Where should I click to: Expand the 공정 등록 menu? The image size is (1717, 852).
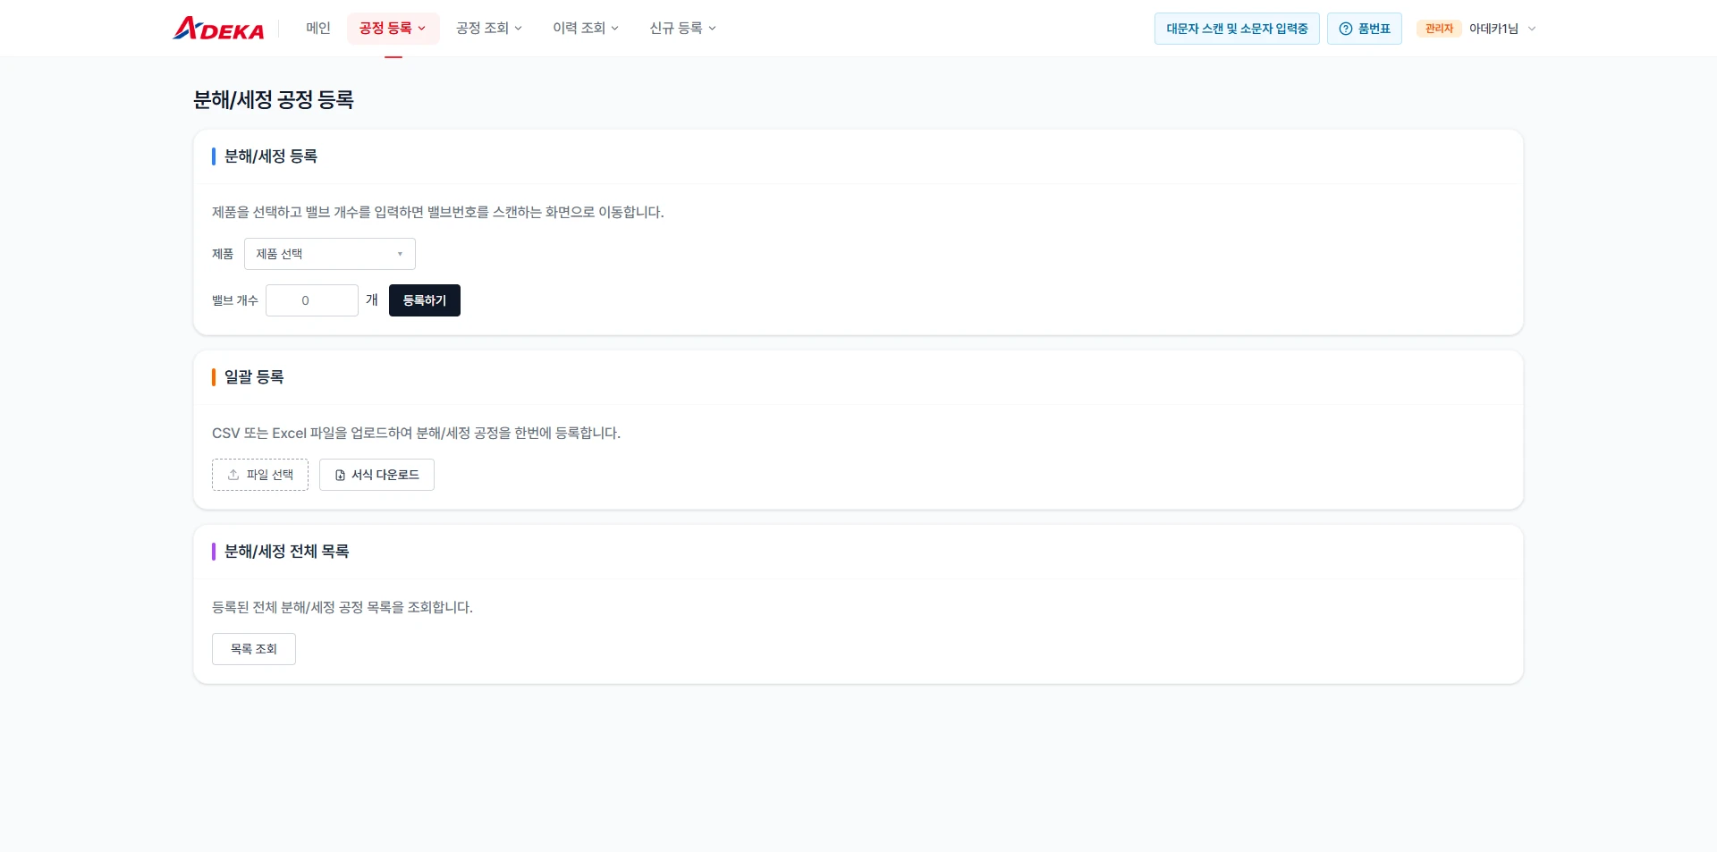pos(393,29)
